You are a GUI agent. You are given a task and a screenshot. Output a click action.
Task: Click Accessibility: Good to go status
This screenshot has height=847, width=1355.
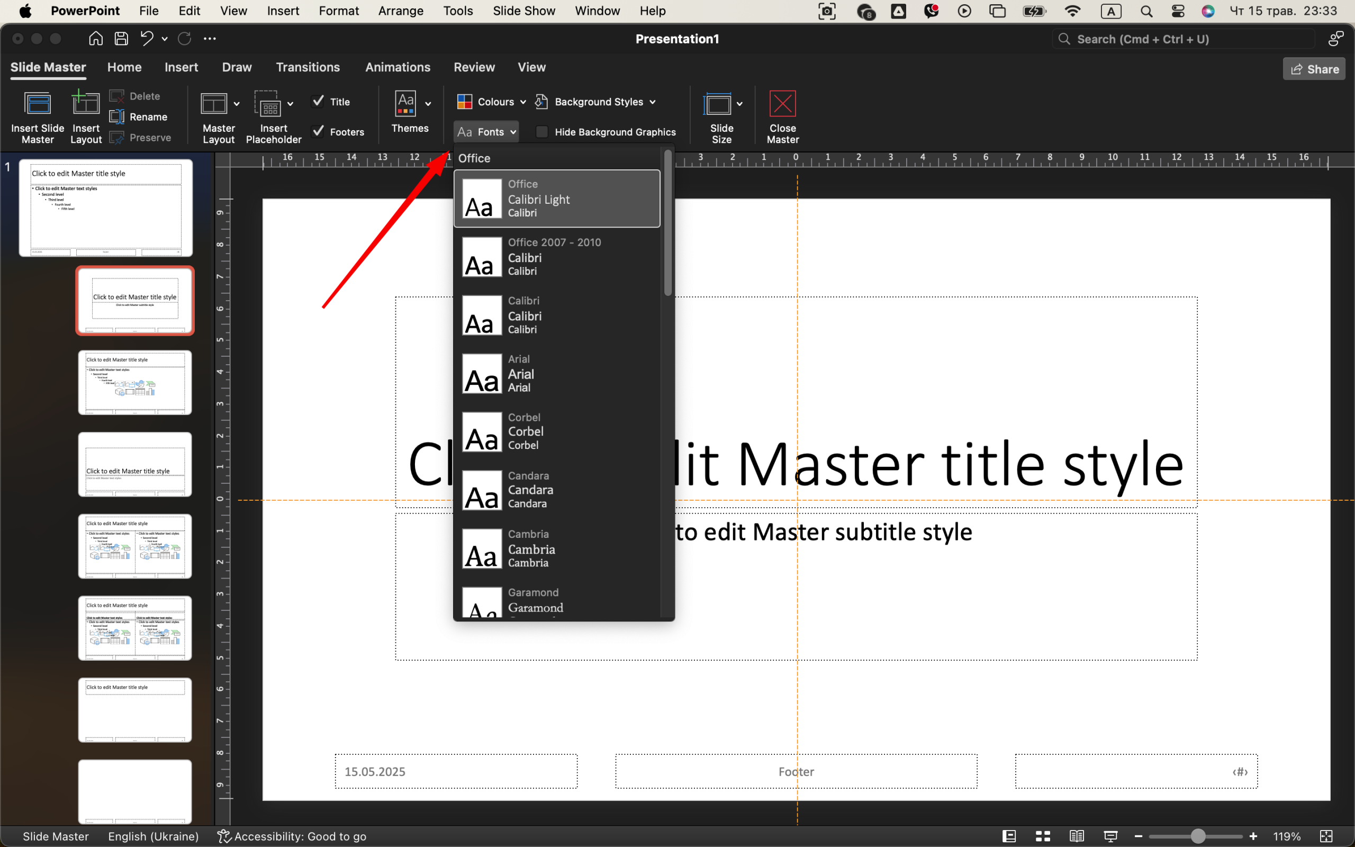[x=292, y=836]
